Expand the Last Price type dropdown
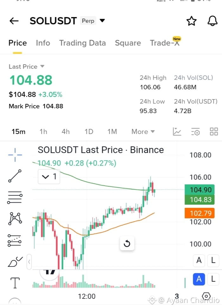The height and width of the screenshot is (308, 222). tap(42, 67)
